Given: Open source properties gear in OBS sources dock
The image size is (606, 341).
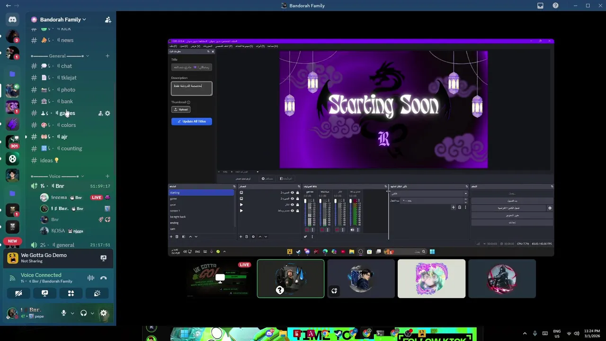Looking at the screenshot, I should coord(253,236).
